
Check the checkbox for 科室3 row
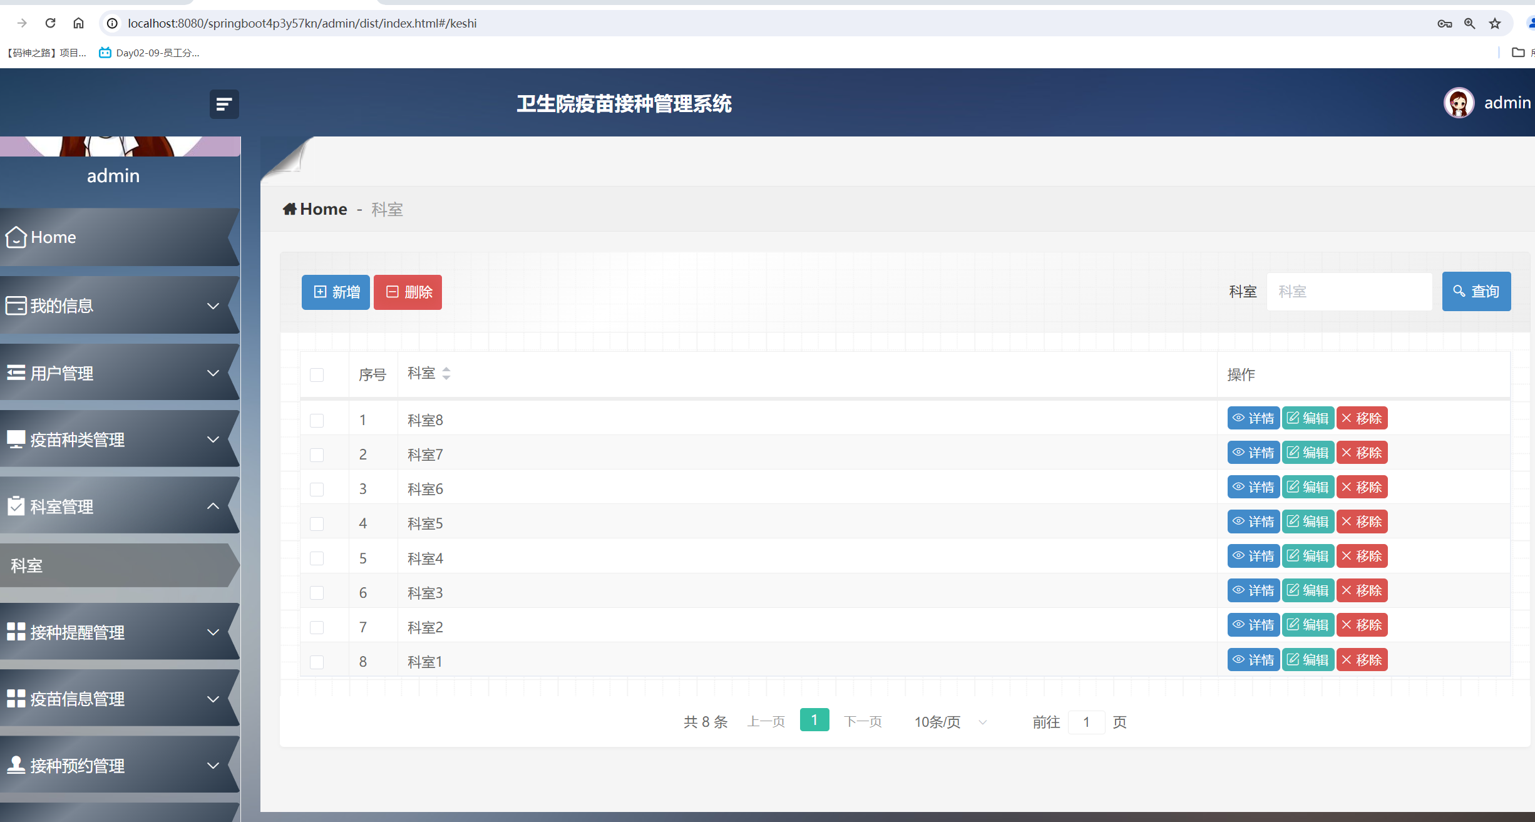pyautogui.click(x=317, y=593)
